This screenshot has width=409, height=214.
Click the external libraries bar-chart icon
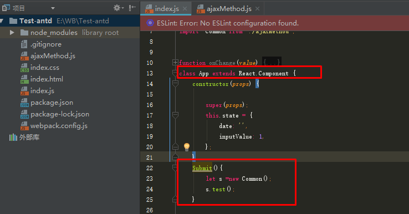coord(13,137)
